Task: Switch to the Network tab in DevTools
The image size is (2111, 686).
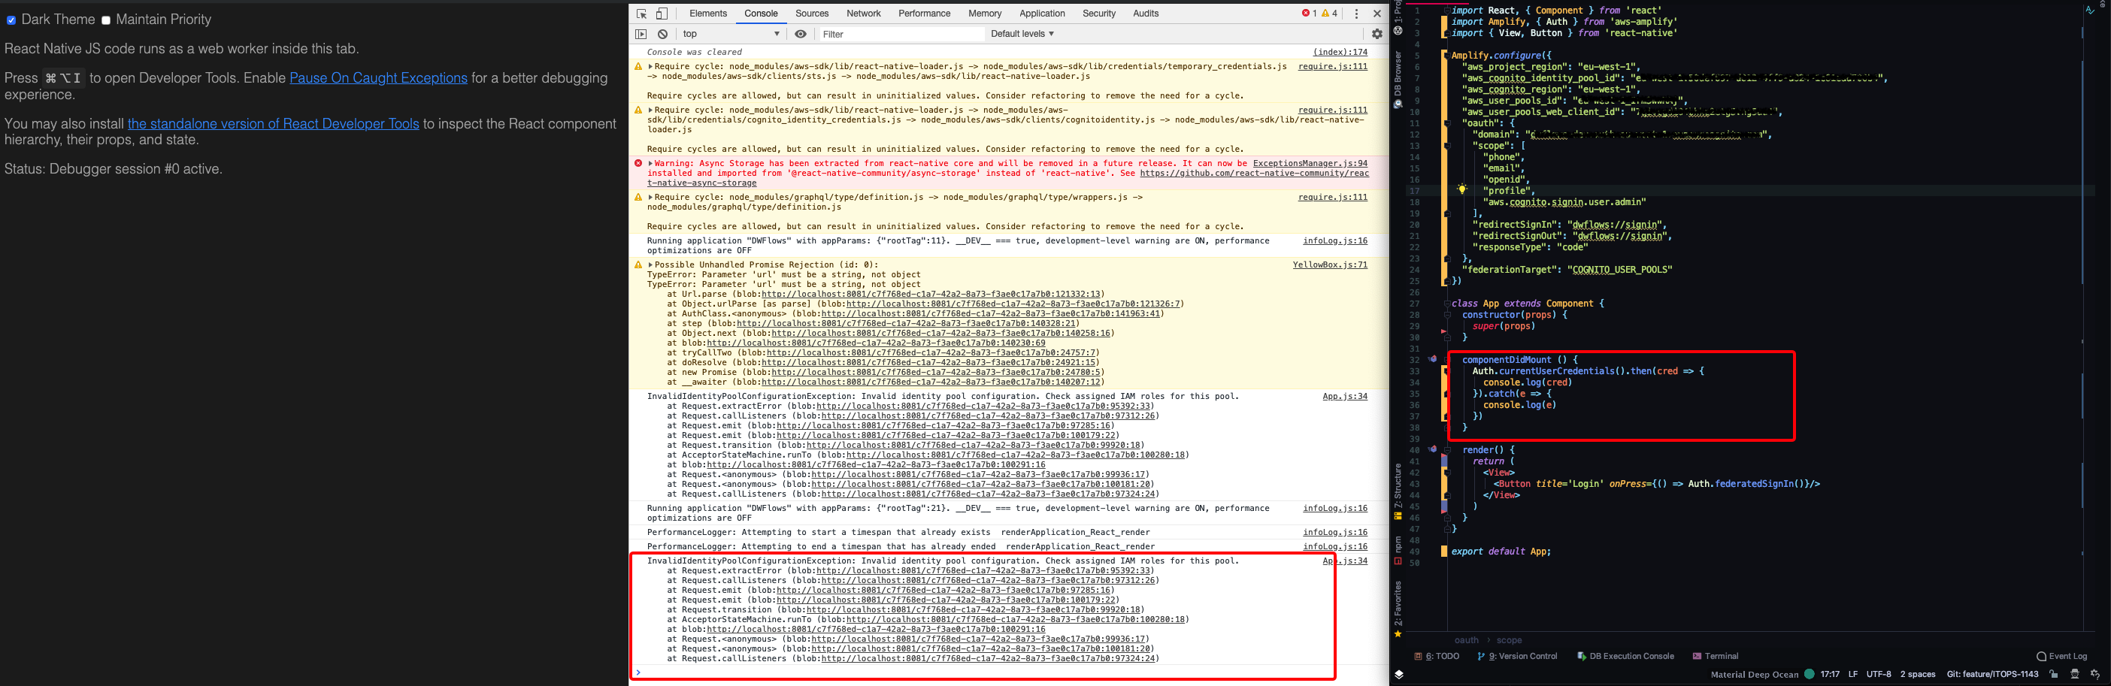Action: click(x=864, y=13)
